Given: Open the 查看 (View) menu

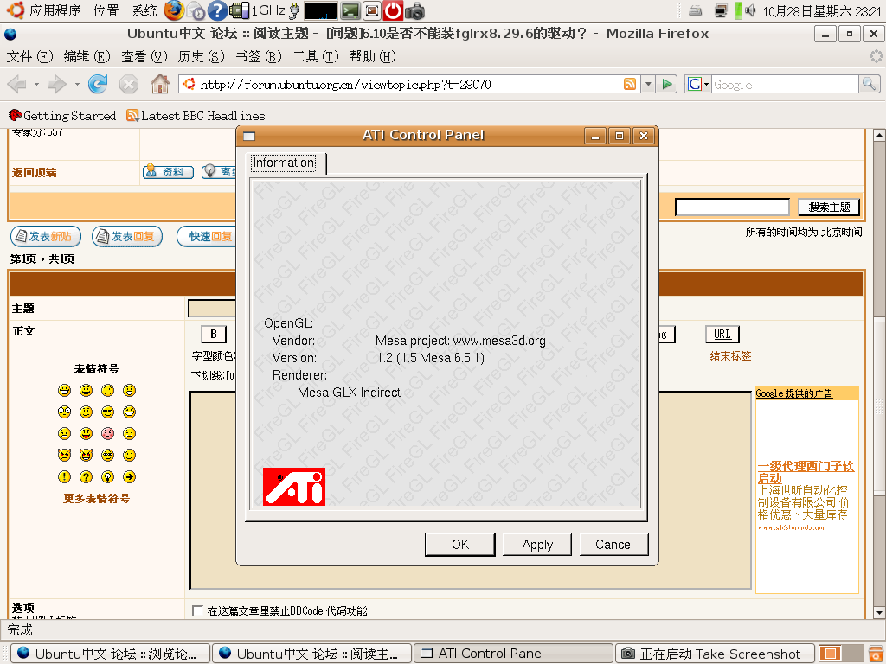Looking at the screenshot, I should [x=144, y=56].
